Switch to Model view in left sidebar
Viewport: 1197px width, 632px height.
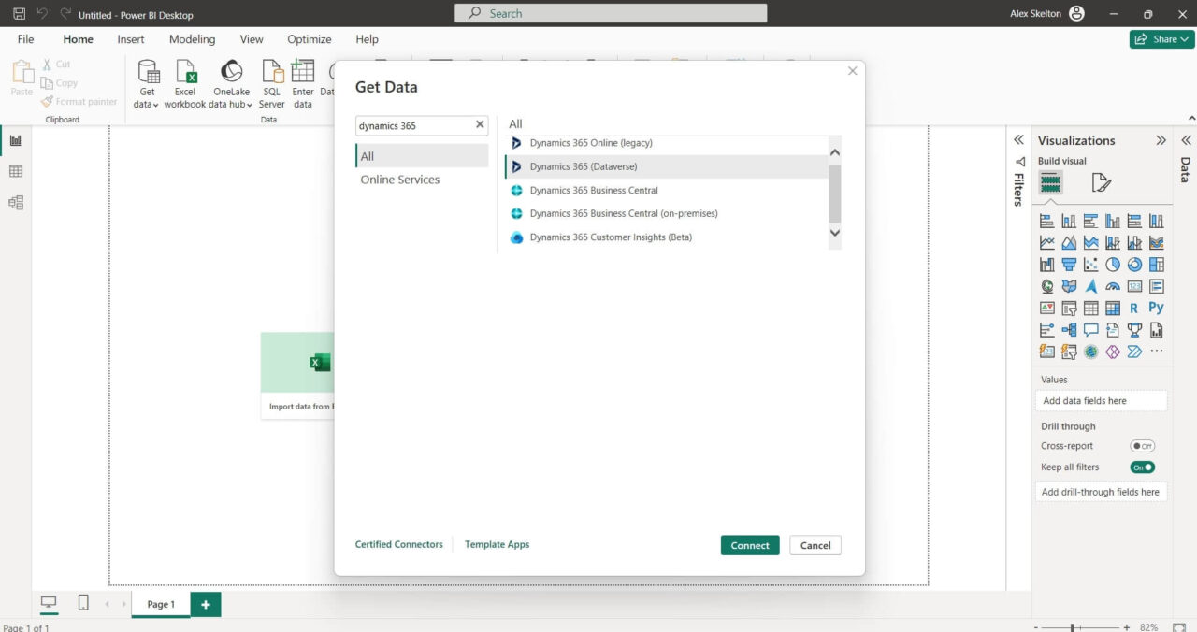pos(16,202)
